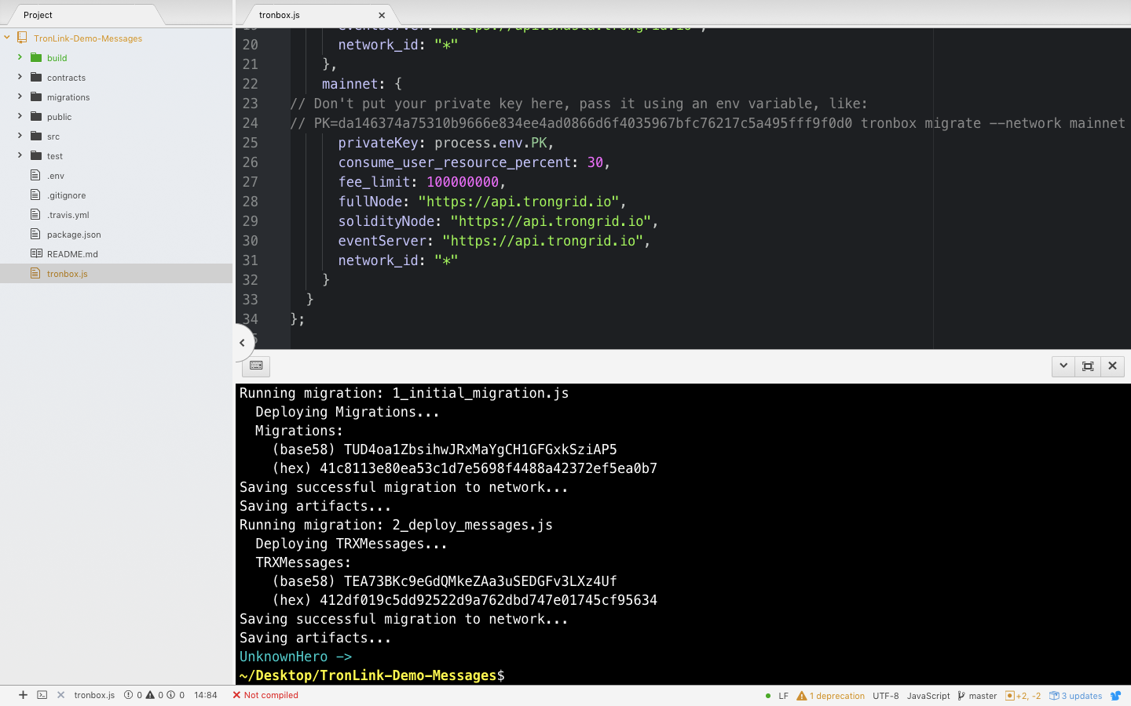
Task: Select tronbox.js in the project tree
Action: [116, 274]
